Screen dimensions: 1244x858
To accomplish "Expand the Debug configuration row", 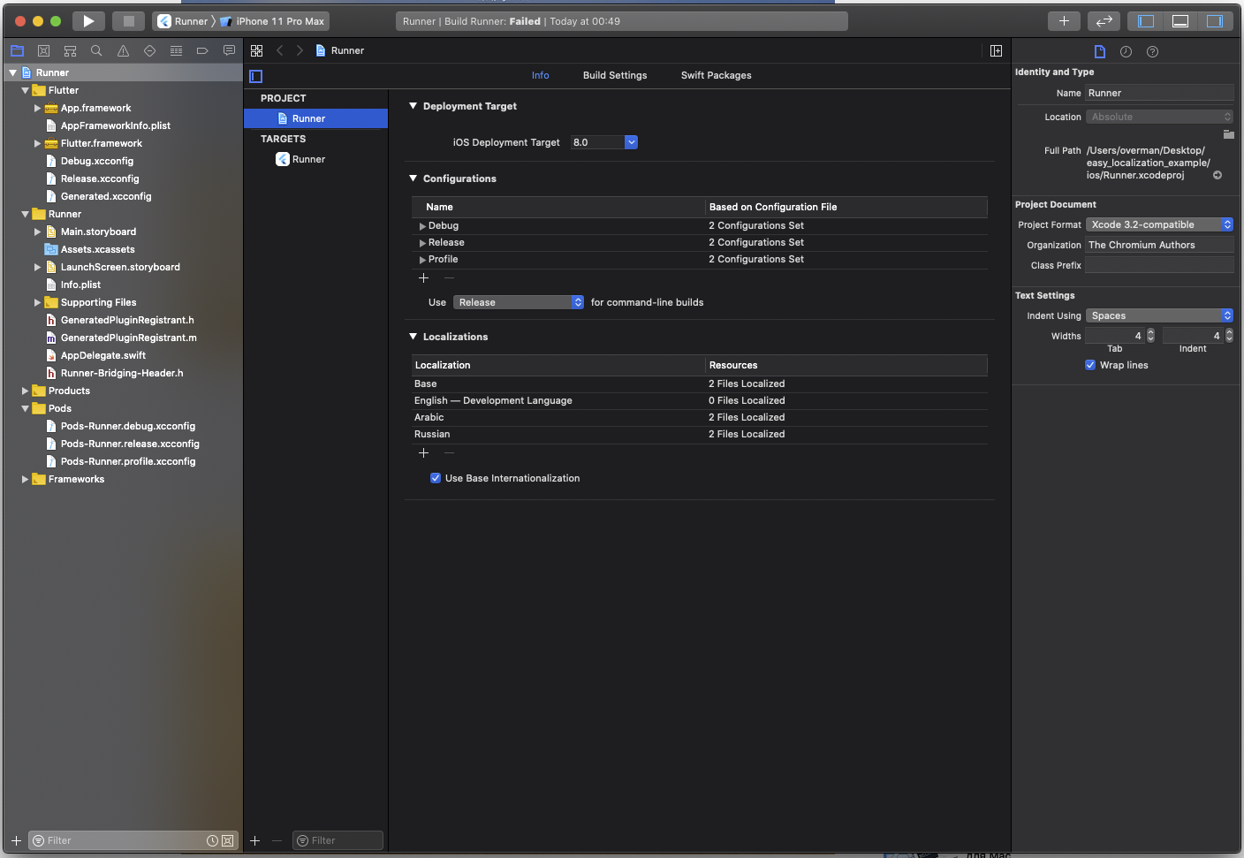I will [x=422, y=225].
